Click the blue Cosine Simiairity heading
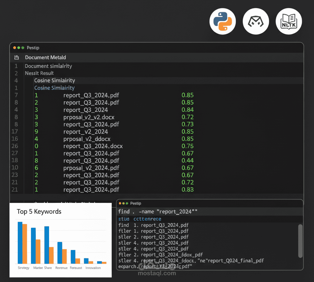Screen dimensions: 314x282 point(54,88)
